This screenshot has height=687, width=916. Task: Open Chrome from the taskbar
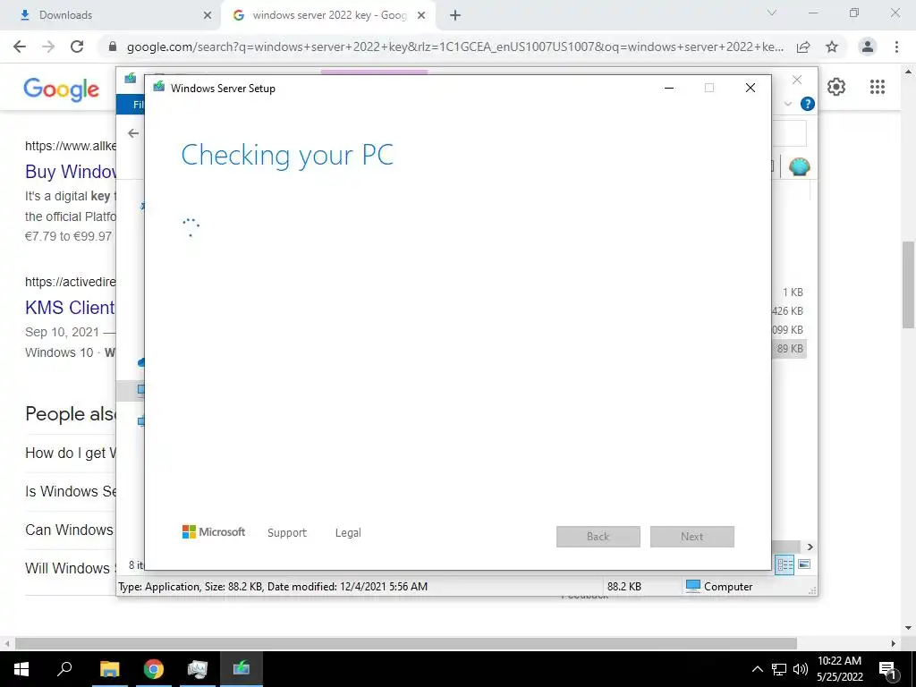tap(154, 669)
